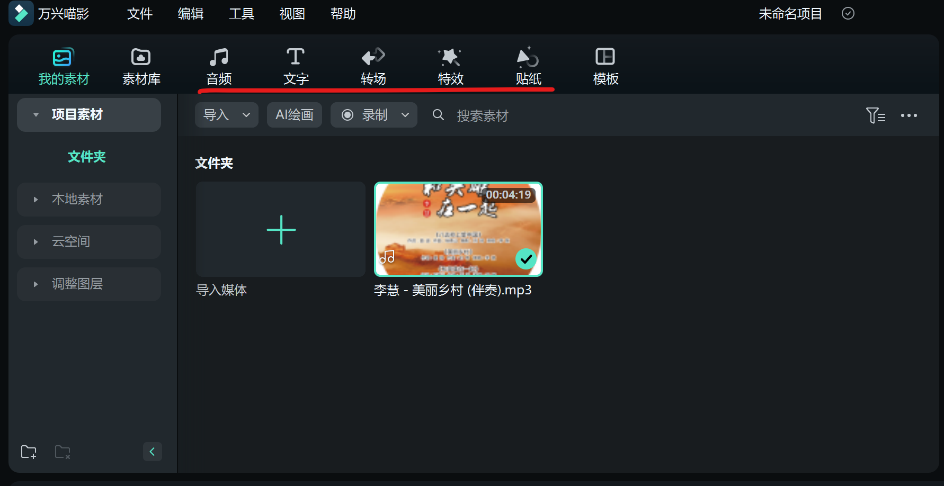Open the 帮助 menu
Viewport: 944px width, 486px height.
pyautogui.click(x=343, y=13)
